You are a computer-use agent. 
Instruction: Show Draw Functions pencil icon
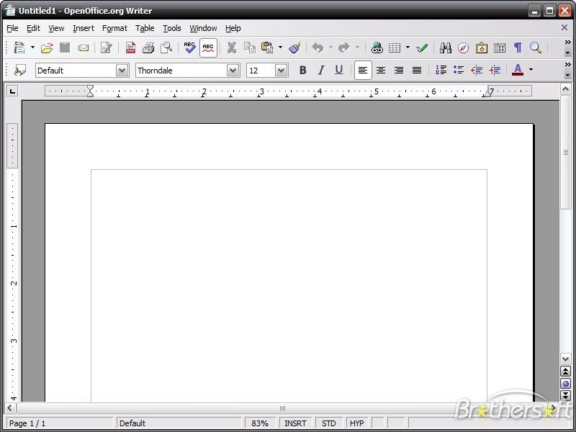pos(422,48)
